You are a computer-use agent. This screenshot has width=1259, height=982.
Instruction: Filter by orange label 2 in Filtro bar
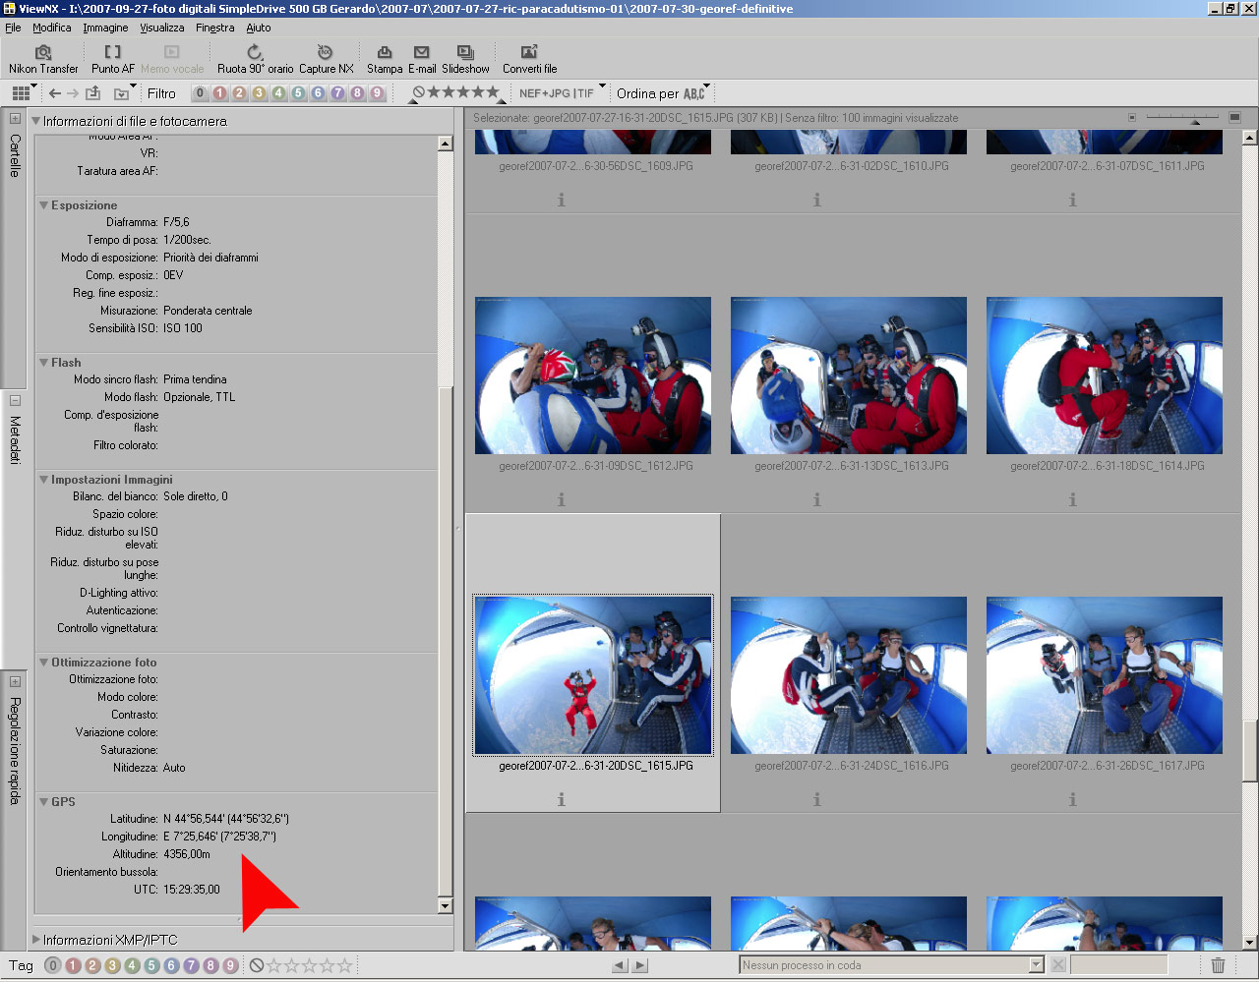(x=239, y=93)
